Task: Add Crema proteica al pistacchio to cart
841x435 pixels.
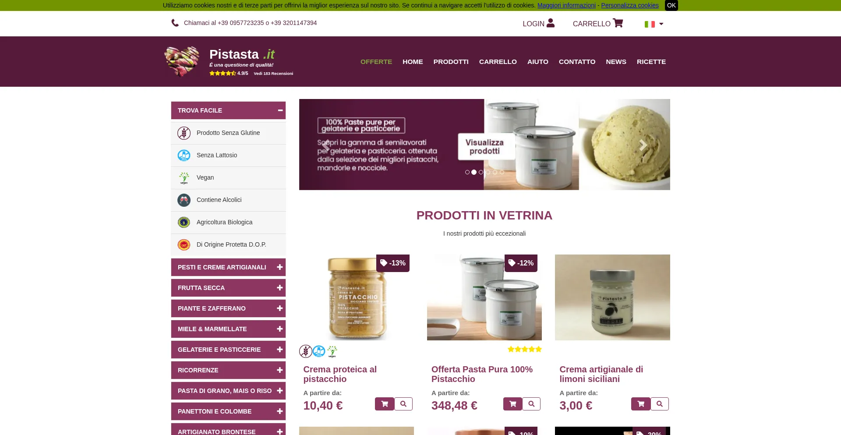Action: point(385,404)
